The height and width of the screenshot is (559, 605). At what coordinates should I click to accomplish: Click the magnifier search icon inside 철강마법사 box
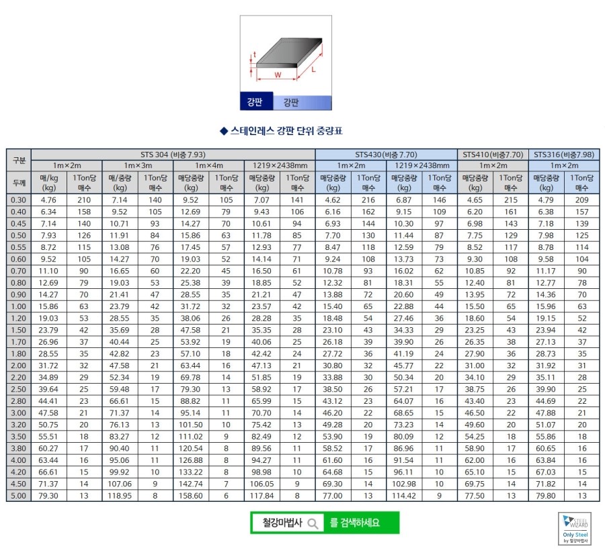pyautogui.click(x=313, y=523)
